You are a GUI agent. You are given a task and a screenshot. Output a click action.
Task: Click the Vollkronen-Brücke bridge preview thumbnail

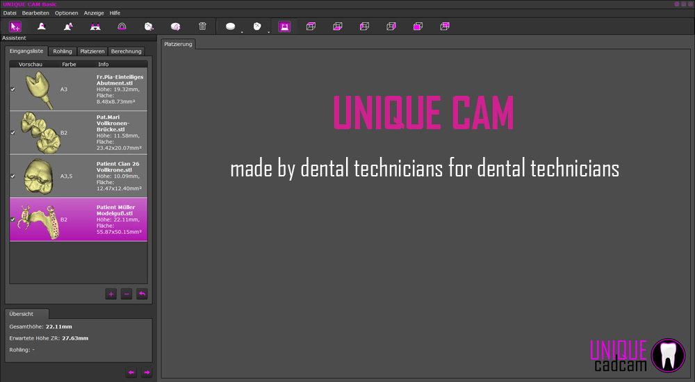click(x=40, y=132)
